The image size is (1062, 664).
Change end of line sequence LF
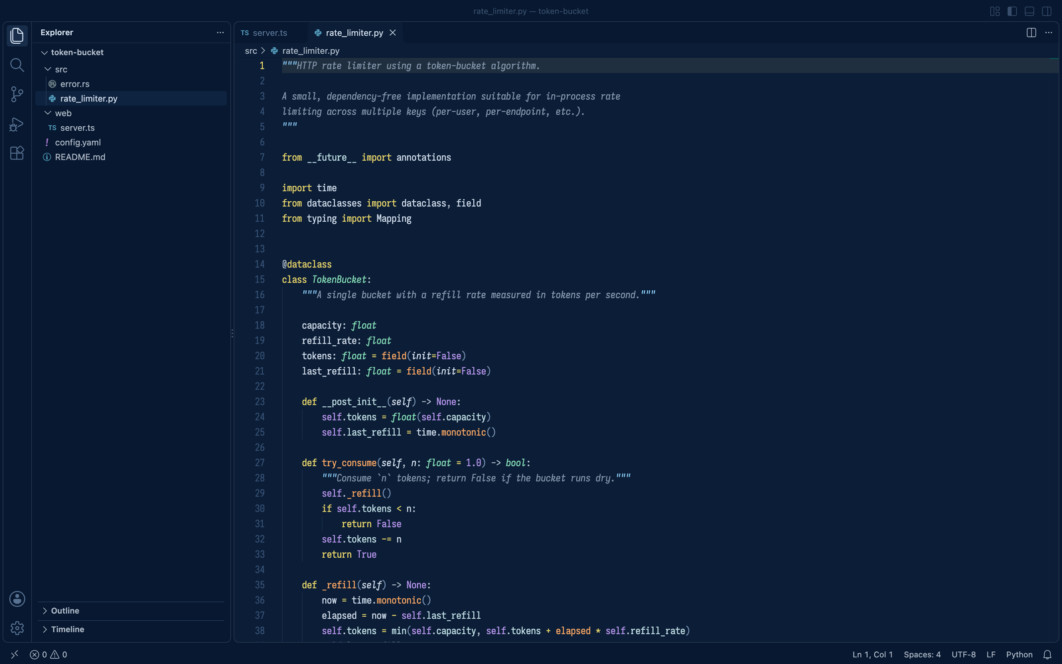(x=991, y=655)
